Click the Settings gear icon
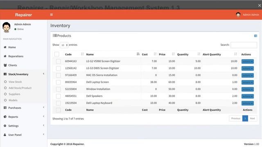 (5, 126)
